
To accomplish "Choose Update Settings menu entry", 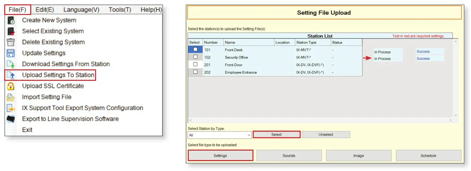I will coord(44,53).
